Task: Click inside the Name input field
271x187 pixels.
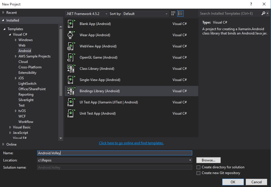Action: [x=114, y=153]
